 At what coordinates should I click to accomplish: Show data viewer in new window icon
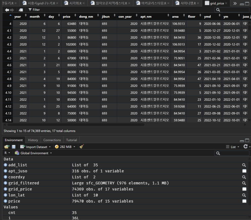[x=21, y=10]
